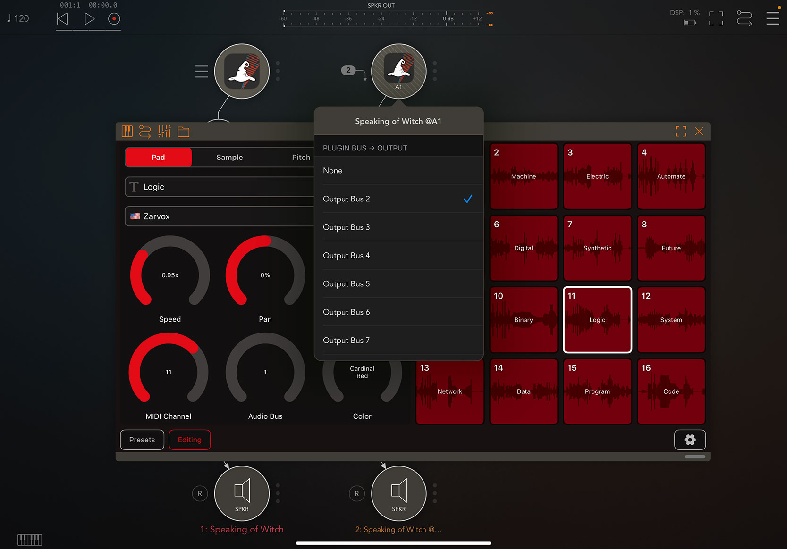Expand plugin window to fullscreen
The image size is (787, 549).
(x=681, y=132)
